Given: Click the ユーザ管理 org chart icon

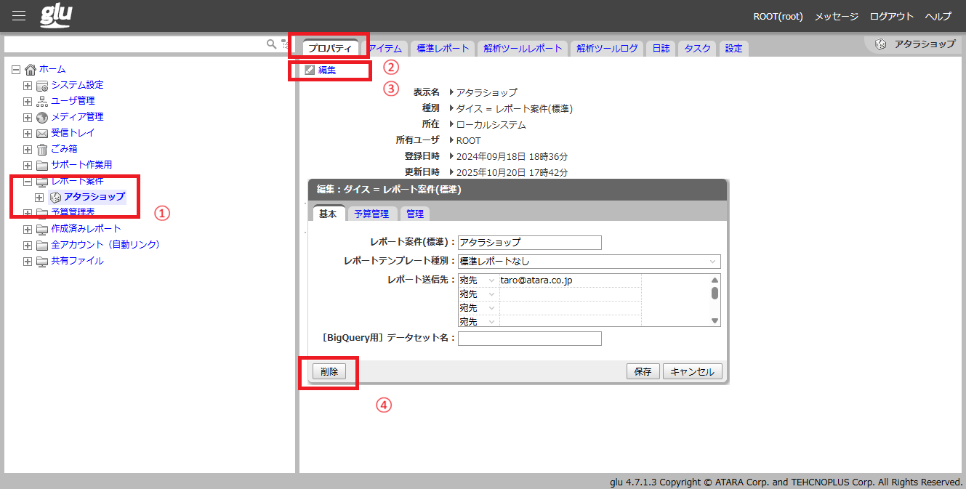Looking at the screenshot, I should click(42, 101).
